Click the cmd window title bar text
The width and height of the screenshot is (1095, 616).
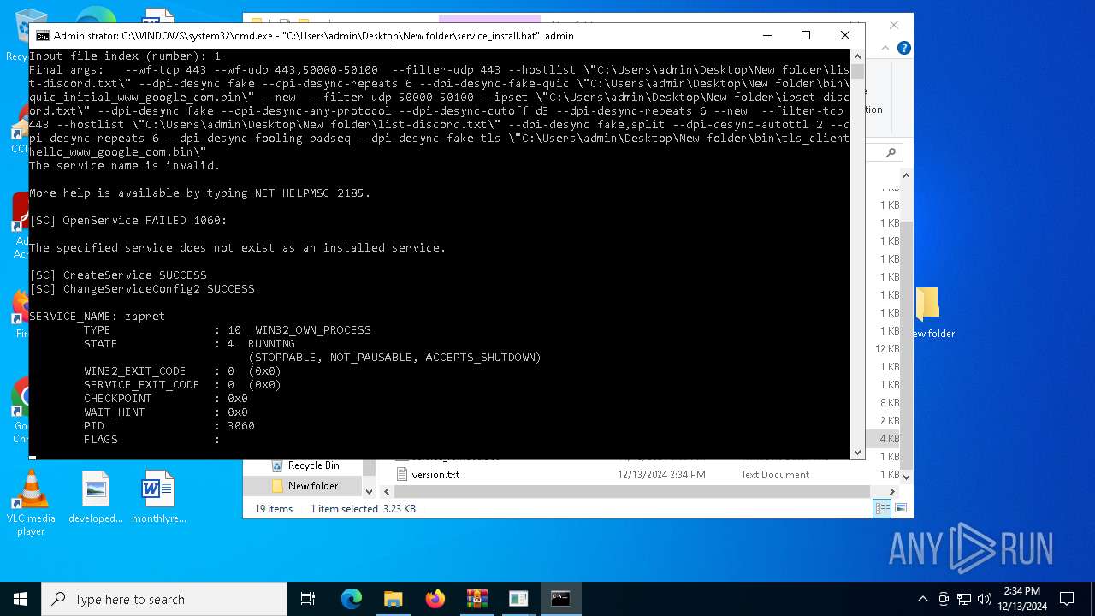coord(313,36)
